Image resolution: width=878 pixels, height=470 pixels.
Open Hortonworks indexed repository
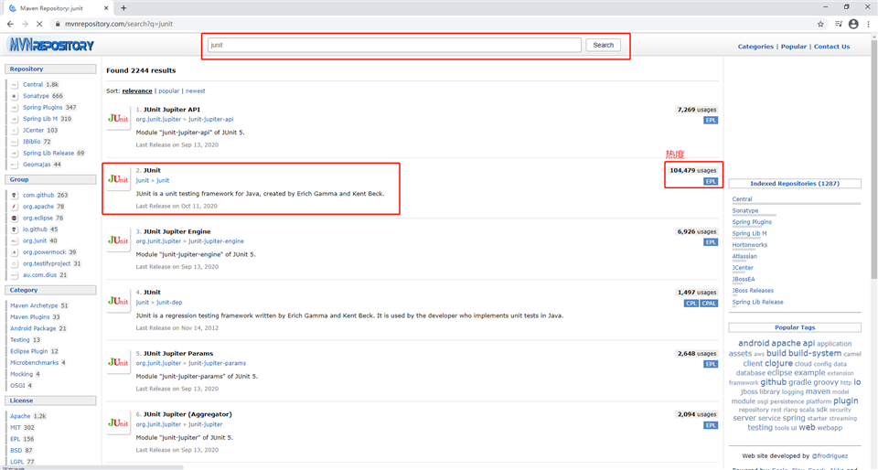(750, 245)
